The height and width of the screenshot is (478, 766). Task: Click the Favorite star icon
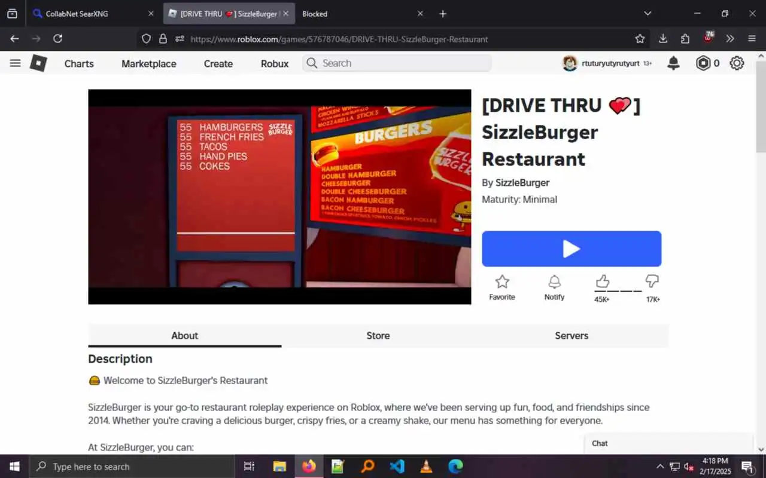click(x=502, y=281)
